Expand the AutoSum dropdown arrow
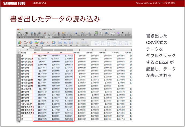The height and width of the screenshot is (127, 185). 78,33
